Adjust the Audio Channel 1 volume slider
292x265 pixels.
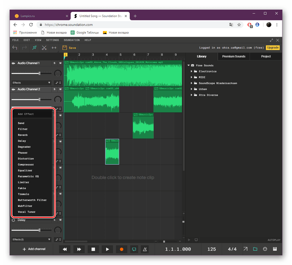point(39,73)
